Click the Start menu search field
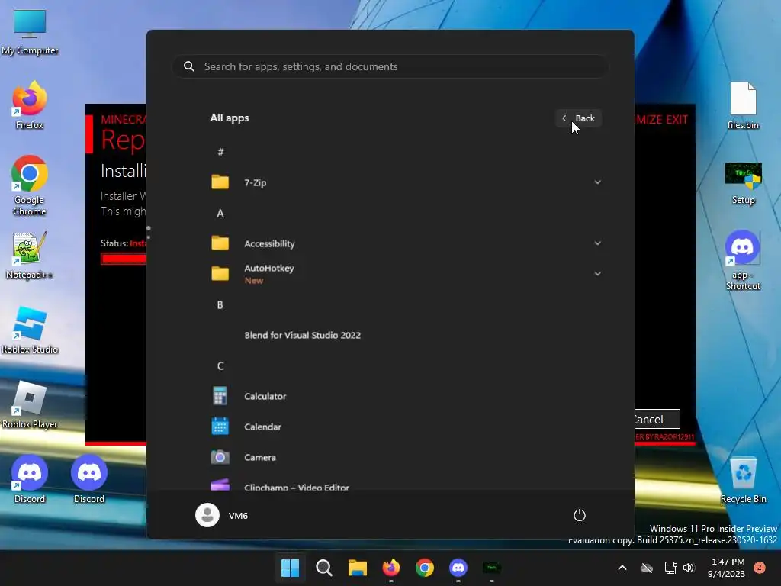This screenshot has height=586, width=781. [x=390, y=66]
